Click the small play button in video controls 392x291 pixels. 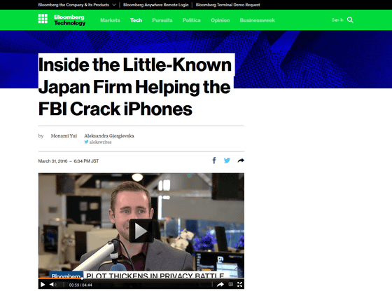pyautogui.click(x=43, y=285)
